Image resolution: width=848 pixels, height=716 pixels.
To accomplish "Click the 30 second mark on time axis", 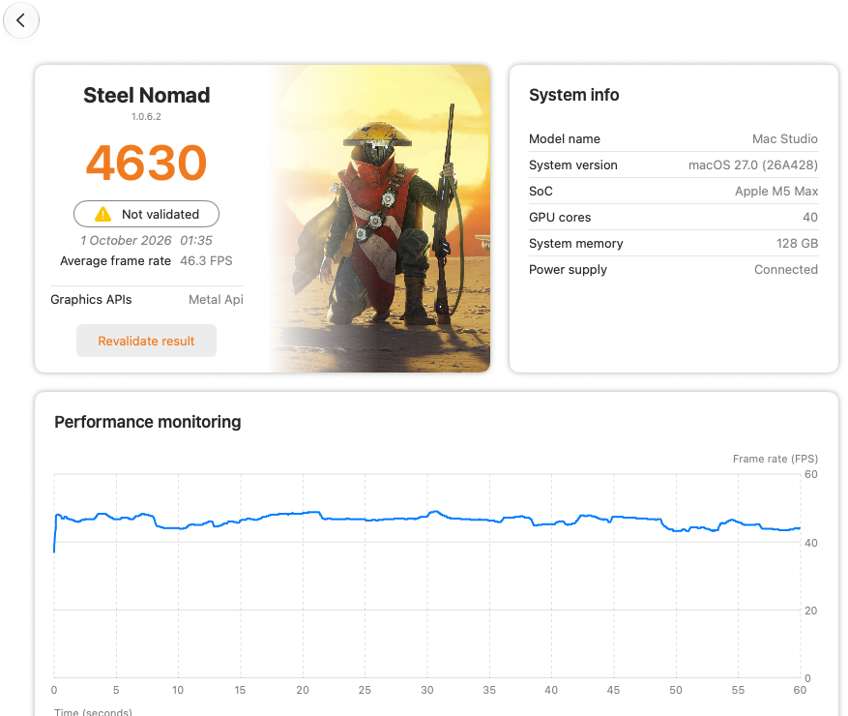I will click(x=427, y=690).
